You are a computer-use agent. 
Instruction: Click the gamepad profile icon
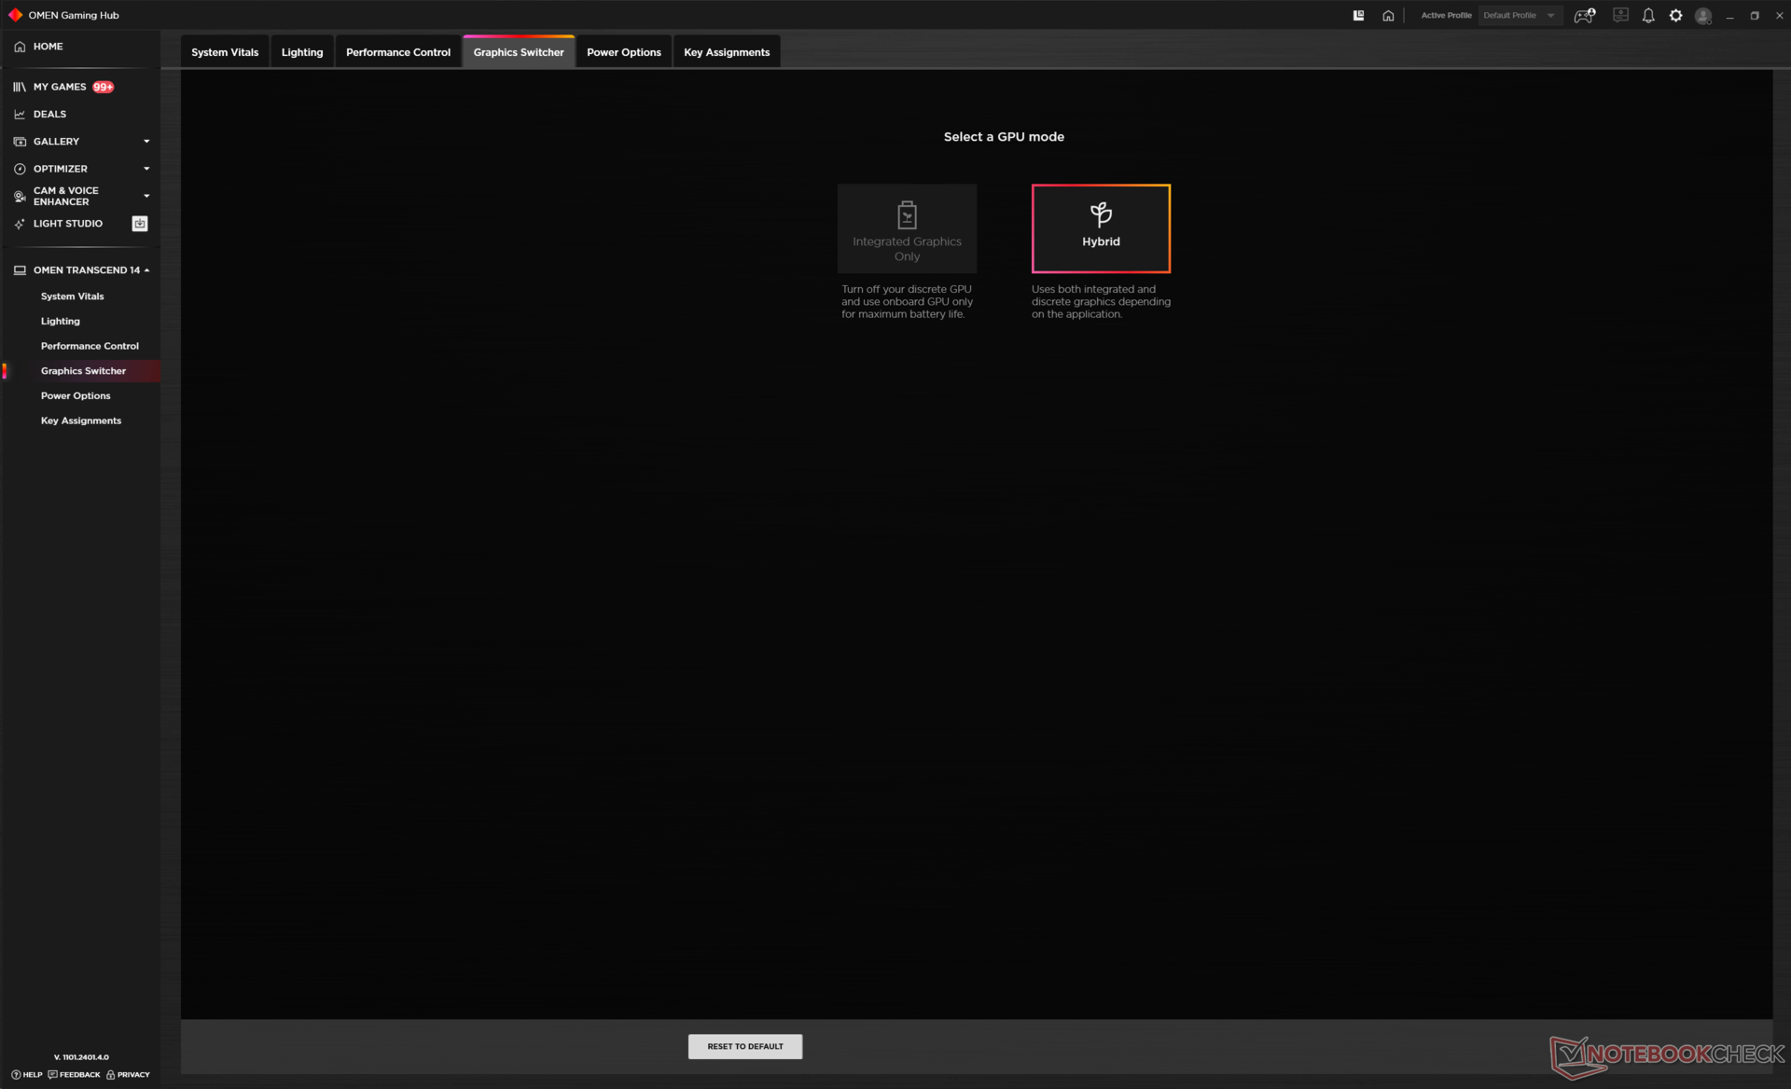point(1584,16)
